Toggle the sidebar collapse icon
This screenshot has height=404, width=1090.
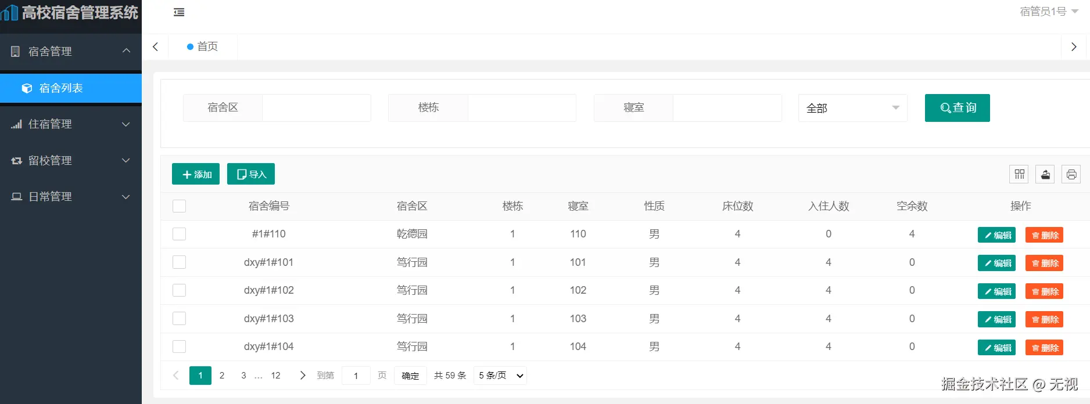coord(179,12)
